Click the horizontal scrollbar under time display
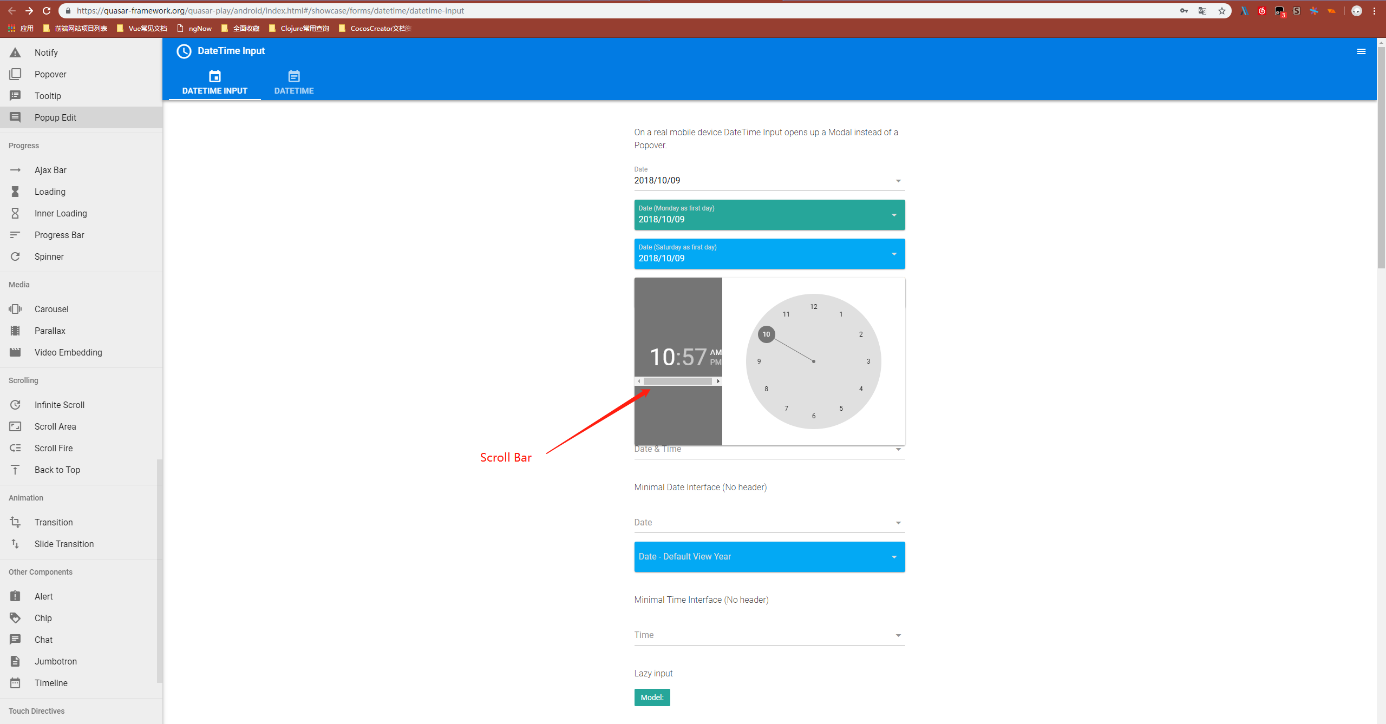Image resolution: width=1386 pixels, height=724 pixels. coord(677,381)
